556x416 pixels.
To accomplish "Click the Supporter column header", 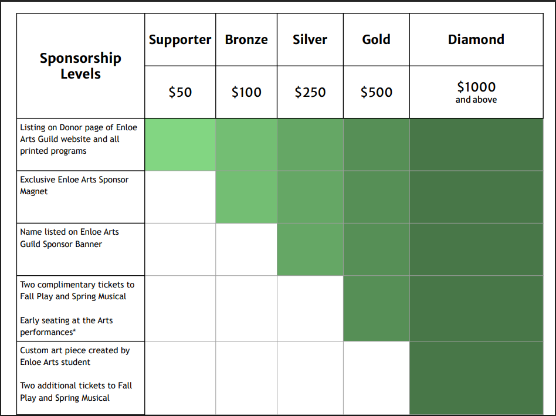I will pyautogui.click(x=180, y=40).
